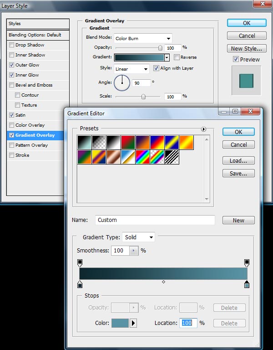
Task: Click OK in the Layer Style dialog
Action: click(247, 23)
